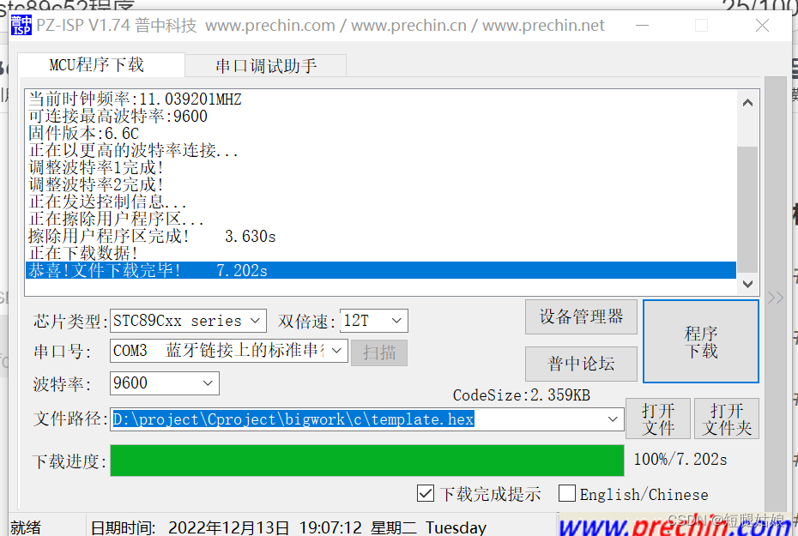Open the 波特率 9600 baud rate dropdown

coord(209,384)
